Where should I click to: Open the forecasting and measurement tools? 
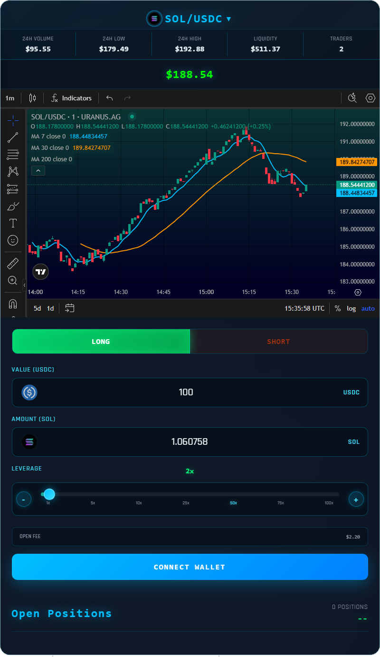(13, 189)
